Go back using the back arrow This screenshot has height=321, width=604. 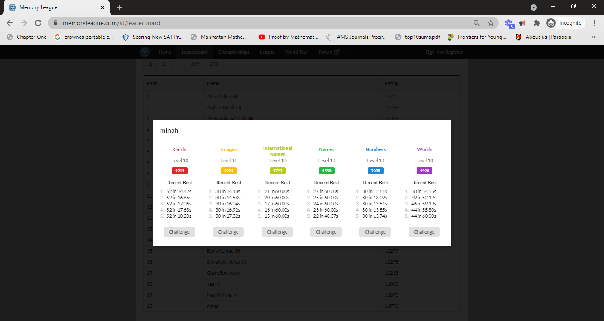10,23
